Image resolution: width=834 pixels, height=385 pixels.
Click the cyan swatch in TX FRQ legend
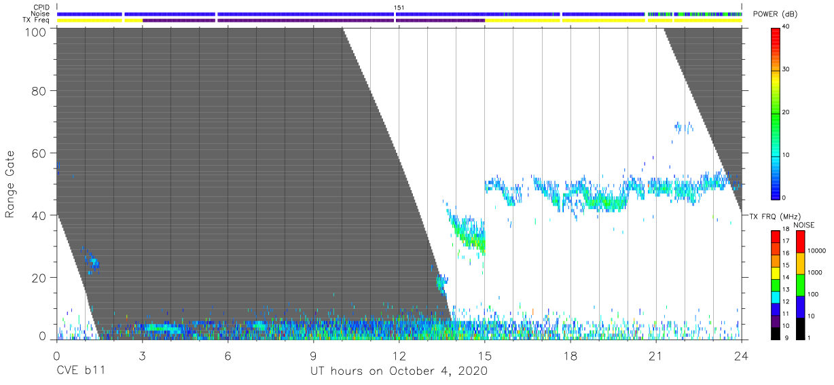pyautogui.click(x=775, y=297)
